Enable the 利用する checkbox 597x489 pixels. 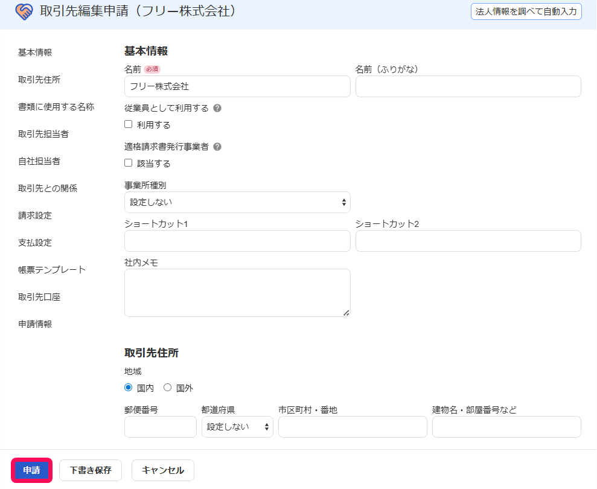(x=129, y=124)
